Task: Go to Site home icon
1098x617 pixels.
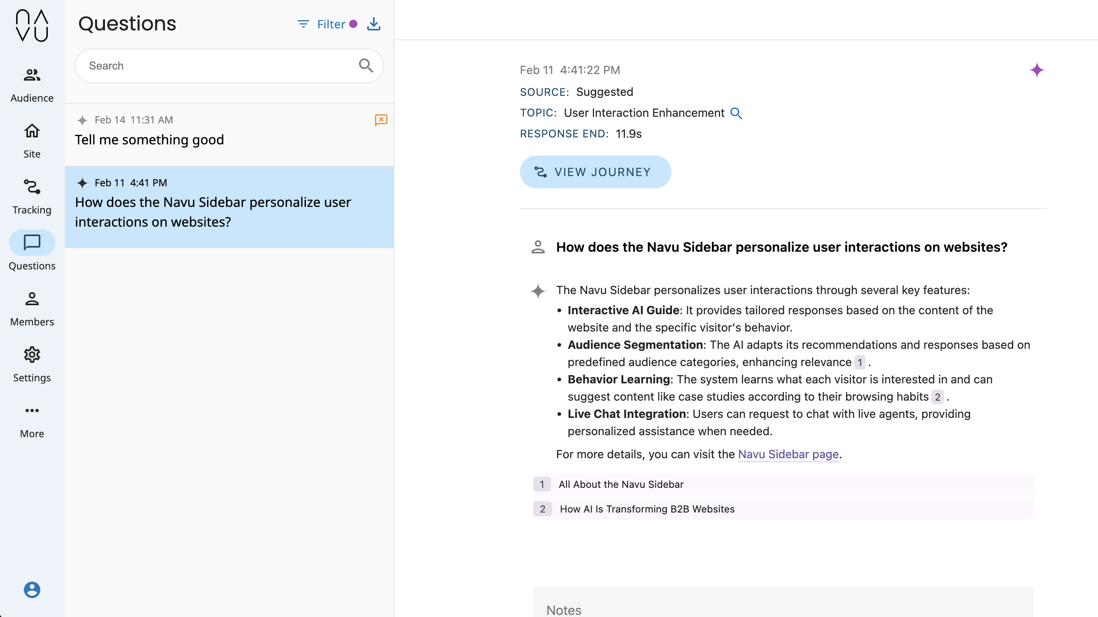Action: pyautogui.click(x=32, y=131)
